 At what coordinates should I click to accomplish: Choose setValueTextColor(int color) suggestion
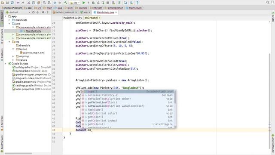pos(128,99)
